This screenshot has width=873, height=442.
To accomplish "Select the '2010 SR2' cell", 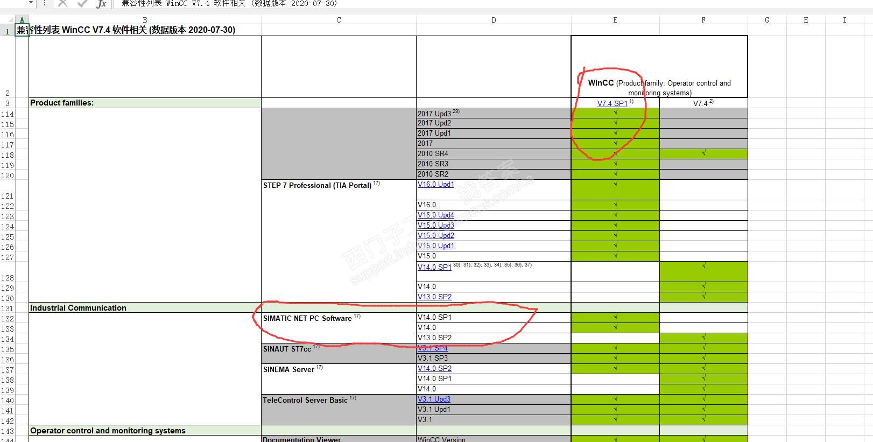I will 494,174.
